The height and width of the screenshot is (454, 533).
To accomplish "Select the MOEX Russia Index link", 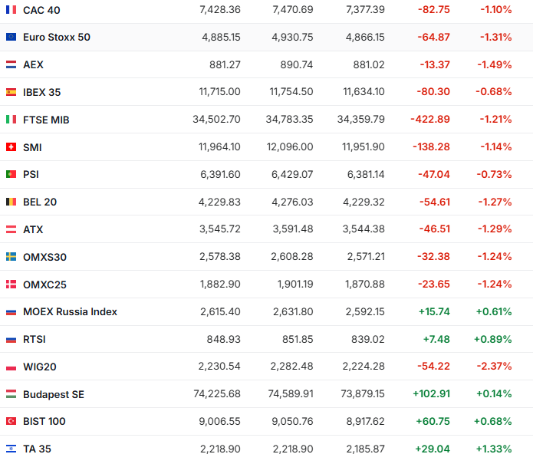I will coord(70,311).
